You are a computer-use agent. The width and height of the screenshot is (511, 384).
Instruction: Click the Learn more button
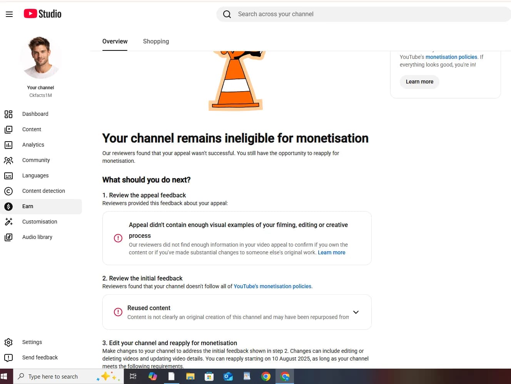(x=419, y=82)
